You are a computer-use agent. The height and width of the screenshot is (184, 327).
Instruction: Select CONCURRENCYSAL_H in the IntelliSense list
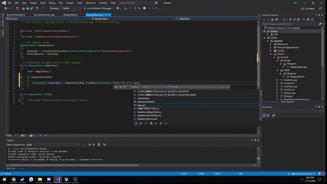[x=148, y=109]
